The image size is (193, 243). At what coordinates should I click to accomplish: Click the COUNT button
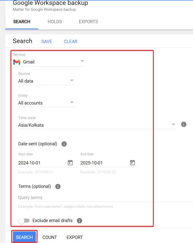[x=50, y=237]
